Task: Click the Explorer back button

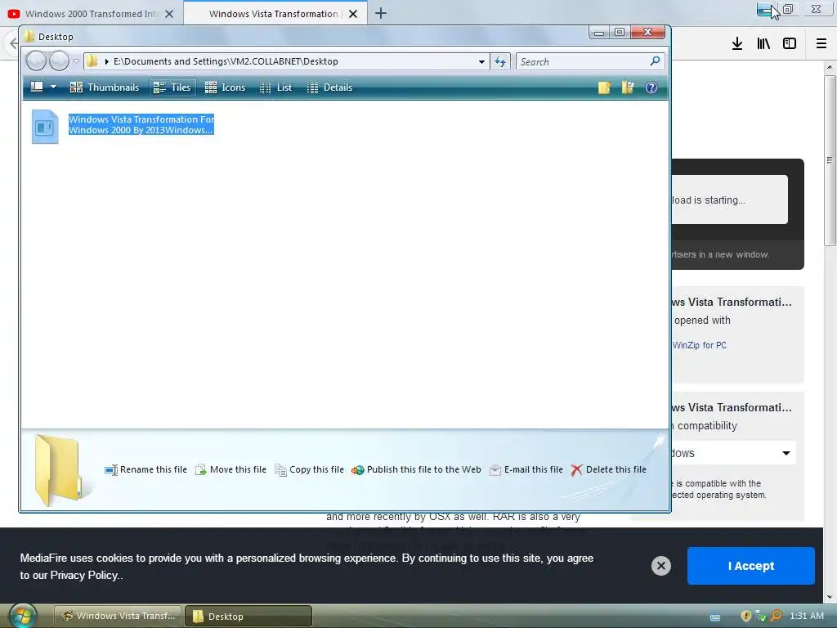Action: point(36,61)
